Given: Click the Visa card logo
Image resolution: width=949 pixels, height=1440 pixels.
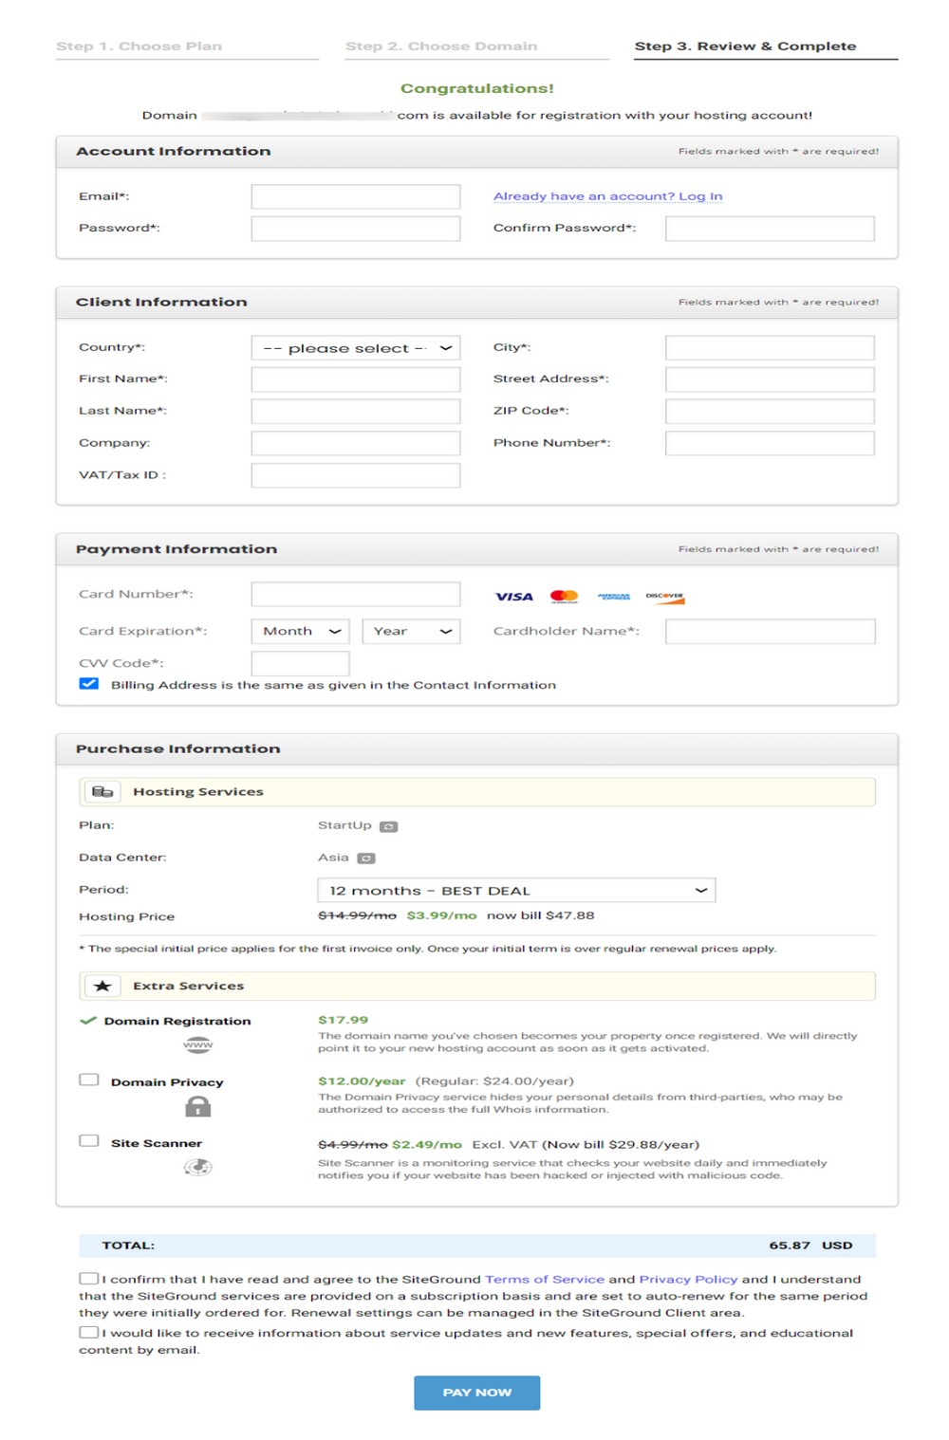Looking at the screenshot, I should pyautogui.click(x=514, y=597).
